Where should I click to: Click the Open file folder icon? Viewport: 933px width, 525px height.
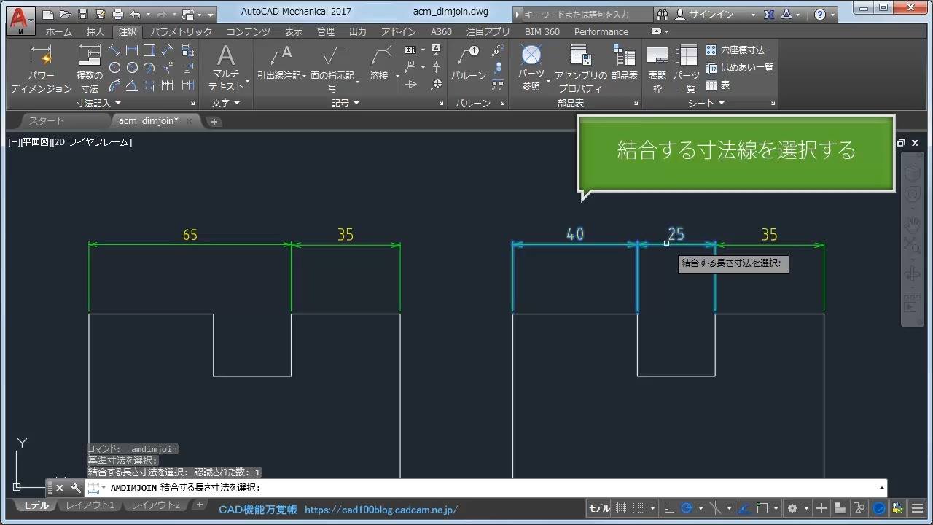click(x=66, y=14)
